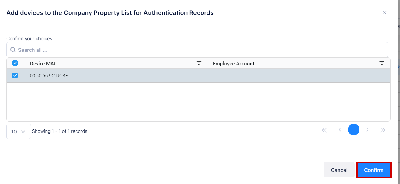The height and width of the screenshot is (184, 400).
Task: Open the page size dropdown showing 10
Action: 18,131
